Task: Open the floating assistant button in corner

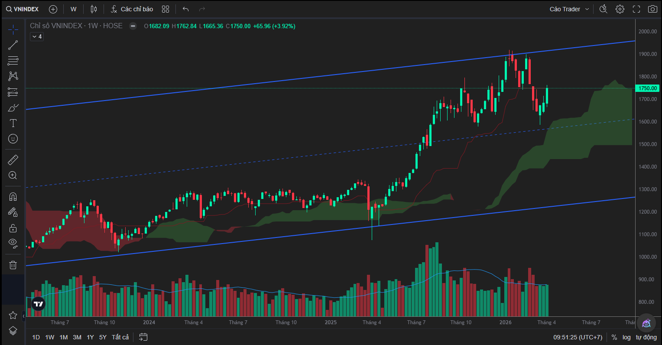Action: coord(646,323)
